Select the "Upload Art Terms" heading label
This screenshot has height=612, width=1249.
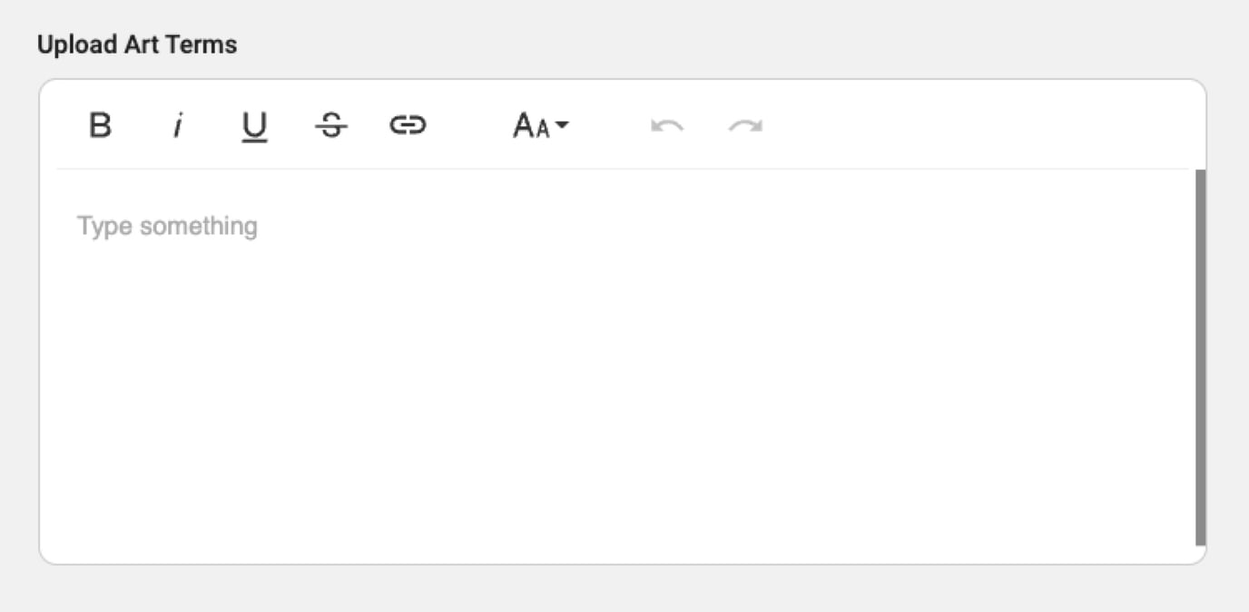[x=137, y=44]
